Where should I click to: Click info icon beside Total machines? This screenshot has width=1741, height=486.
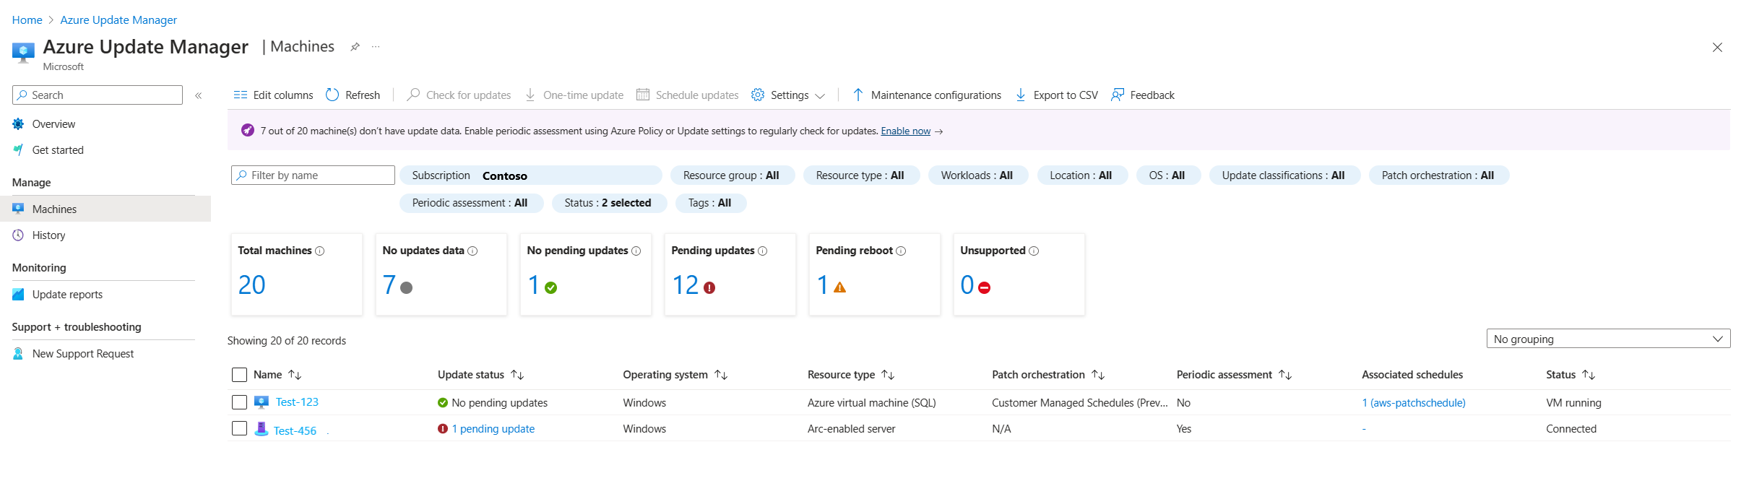click(320, 251)
